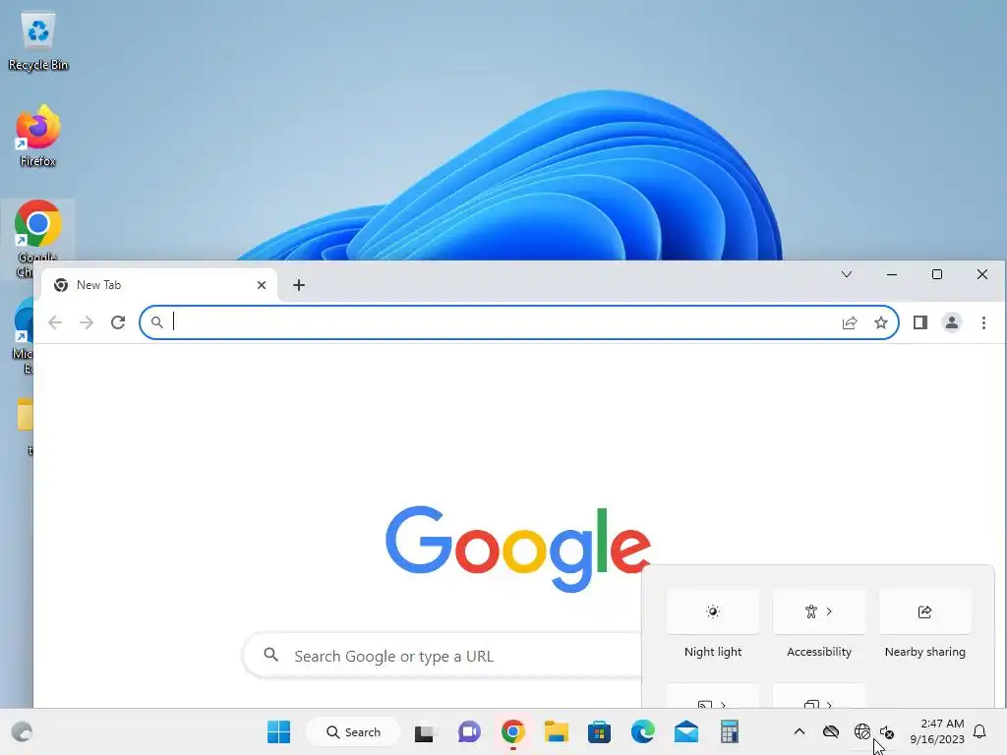Toggle the Accessibility quick setting tile
Image resolution: width=1007 pixels, height=755 pixels.
(x=819, y=611)
